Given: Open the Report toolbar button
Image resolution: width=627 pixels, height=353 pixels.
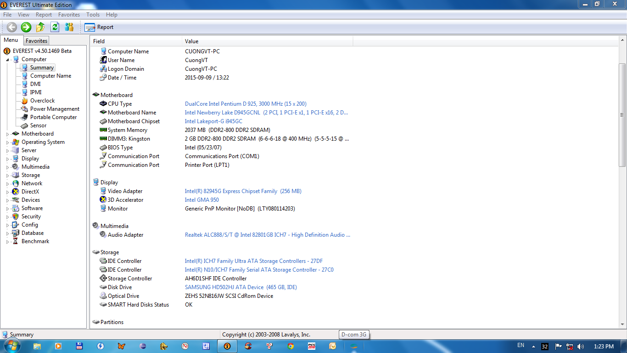Looking at the screenshot, I should [x=99, y=27].
